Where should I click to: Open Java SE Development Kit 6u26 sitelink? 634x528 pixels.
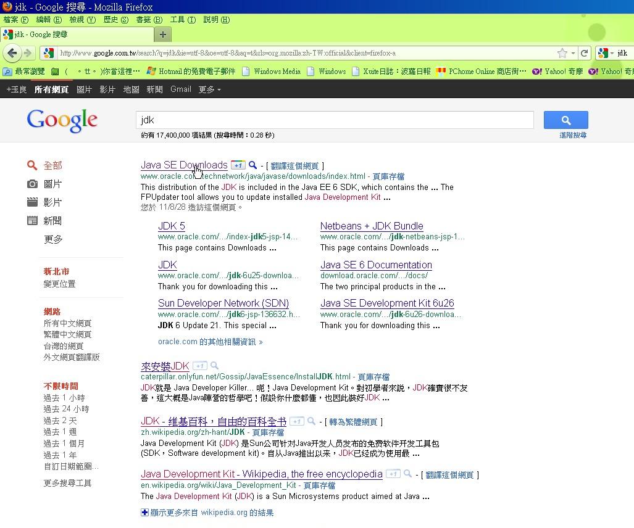[387, 303]
